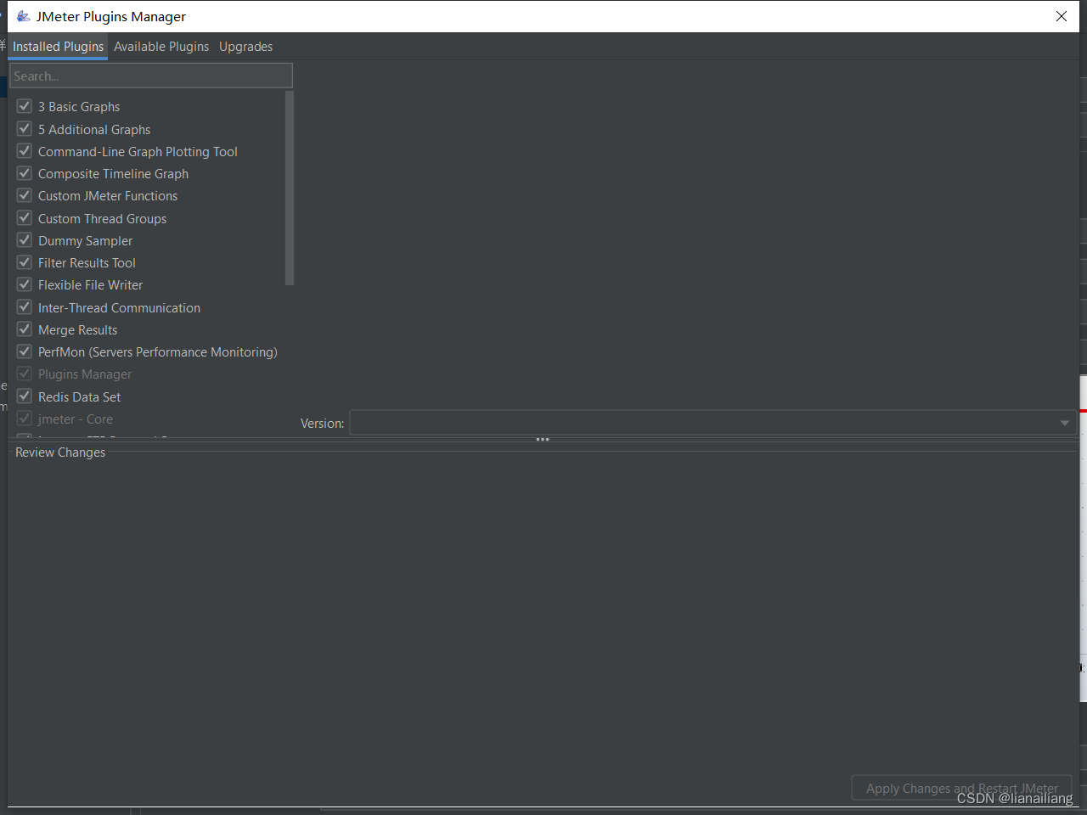Select the PerfMon plugin entry
The height and width of the screenshot is (815, 1087).
coord(157,352)
